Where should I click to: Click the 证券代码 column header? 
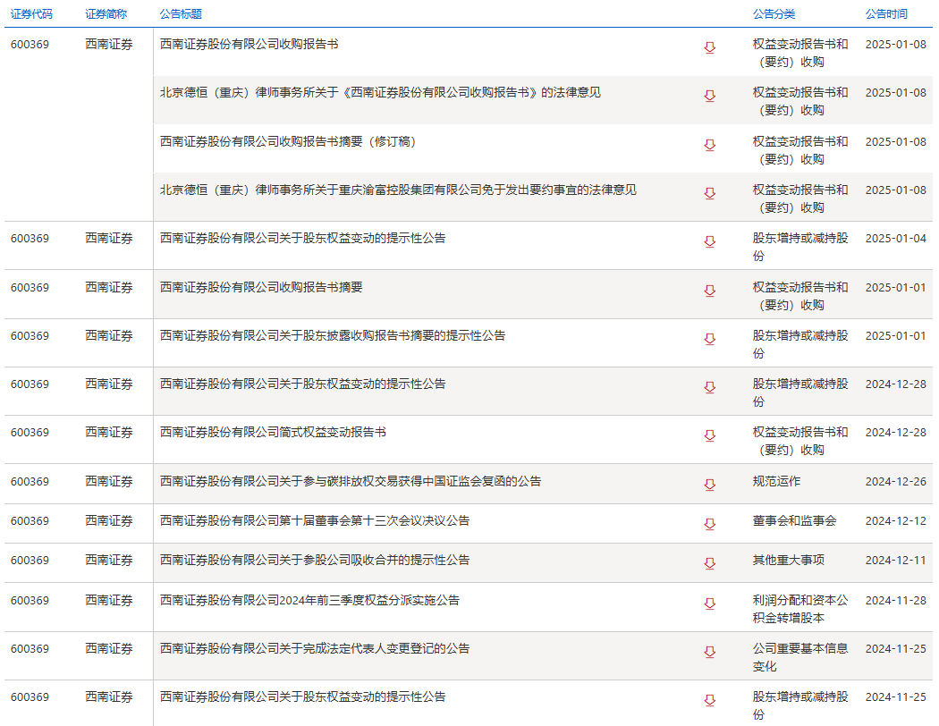click(31, 13)
